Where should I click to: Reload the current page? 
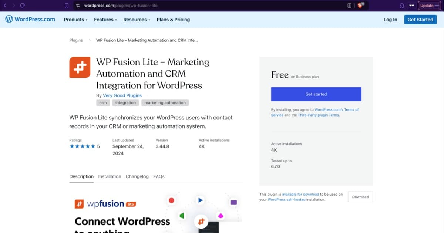pyautogui.click(x=23, y=5)
